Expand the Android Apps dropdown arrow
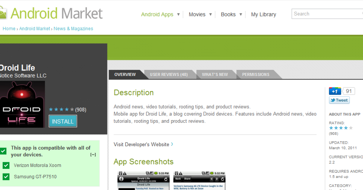Screen dimensions: 363x190 (x=178, y=14)
